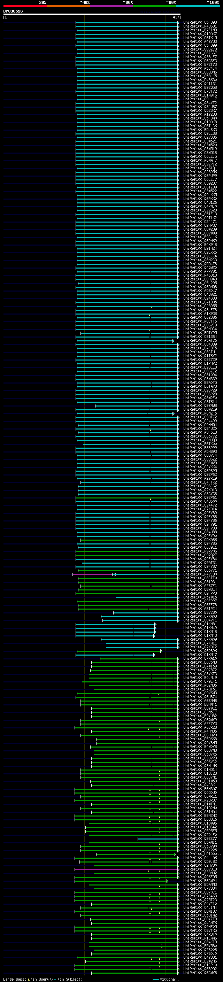Select hit label UniRef100_B3VS80
Screen dimensions: 223x982
coord(200,613)
